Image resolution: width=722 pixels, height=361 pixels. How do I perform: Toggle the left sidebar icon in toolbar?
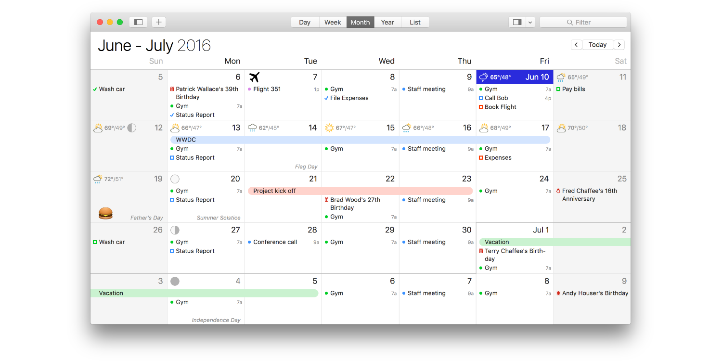coord(138,22)
